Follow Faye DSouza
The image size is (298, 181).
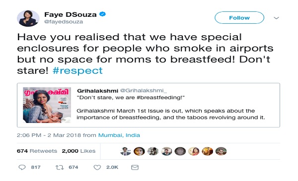click(239, 18)
